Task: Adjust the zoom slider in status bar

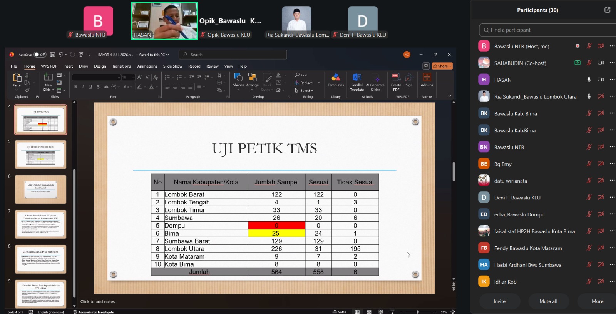Action: [x=417, y=312]
